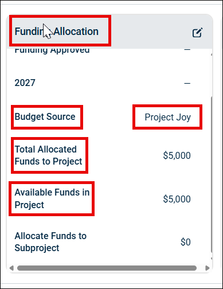Screen dimensions: 223x289
Task: Click Allocate Funds to Subproject label
Action: (50, 242)
